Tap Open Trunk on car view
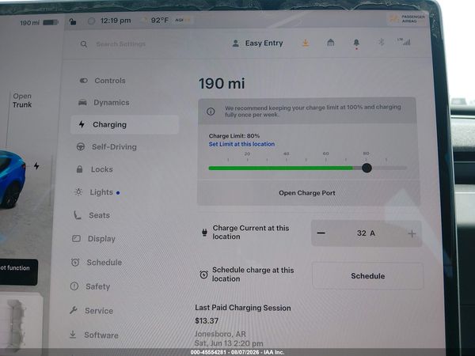The height and width of the screenshot is (356, 475). pyautogui.click(x=22, y=100)
